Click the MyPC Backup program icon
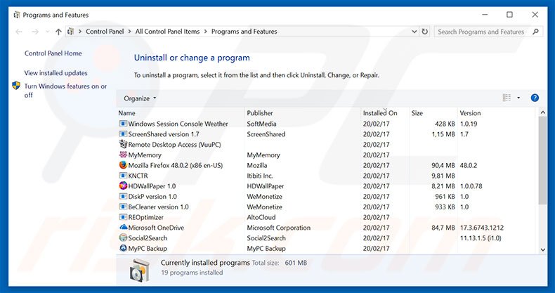This screenshot has height=293, width=555. [x=123, y=249]
